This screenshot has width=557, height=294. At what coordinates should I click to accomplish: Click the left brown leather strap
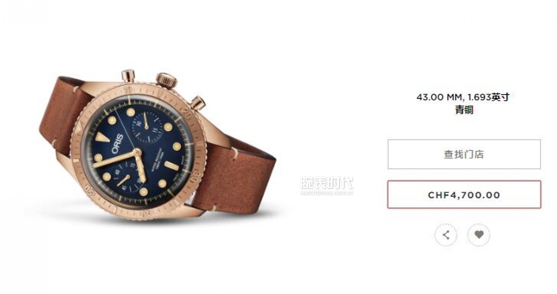point(64,115)
